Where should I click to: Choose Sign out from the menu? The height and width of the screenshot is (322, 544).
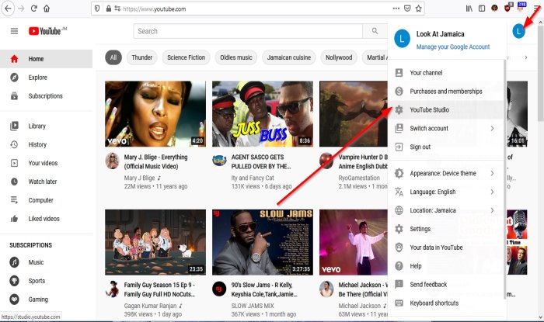pyautogui.click(x=420, y=147)
